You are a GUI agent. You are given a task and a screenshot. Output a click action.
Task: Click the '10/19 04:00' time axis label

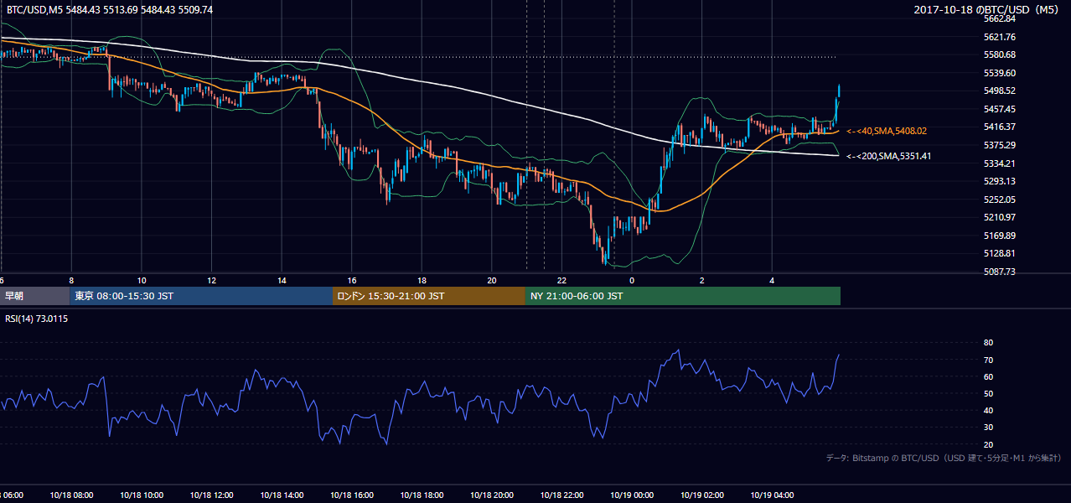(x=772, y=495)
